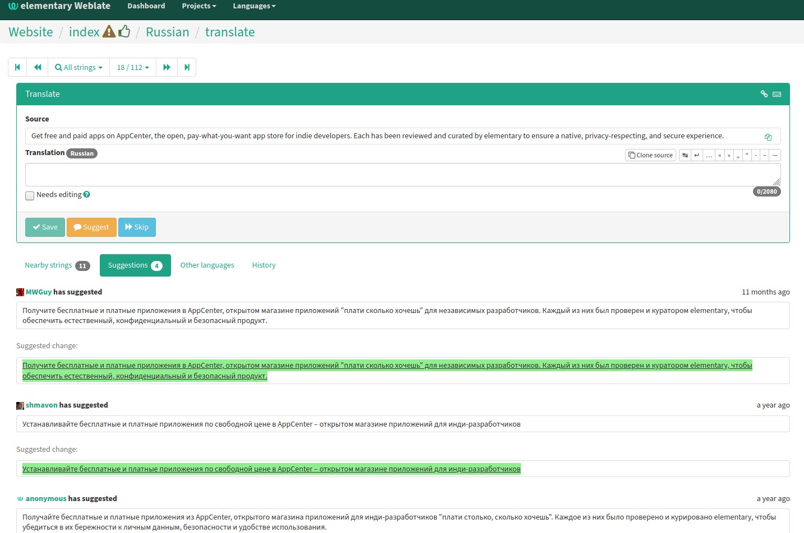804x533 pixels.
Task: Insert the em dash — character
Action: pos(775,155)
